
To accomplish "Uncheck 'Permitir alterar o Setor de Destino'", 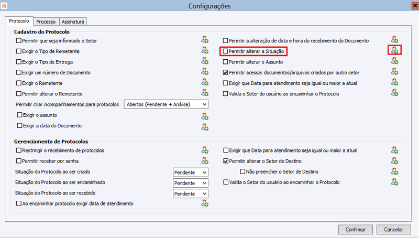I will click(226, 161).
